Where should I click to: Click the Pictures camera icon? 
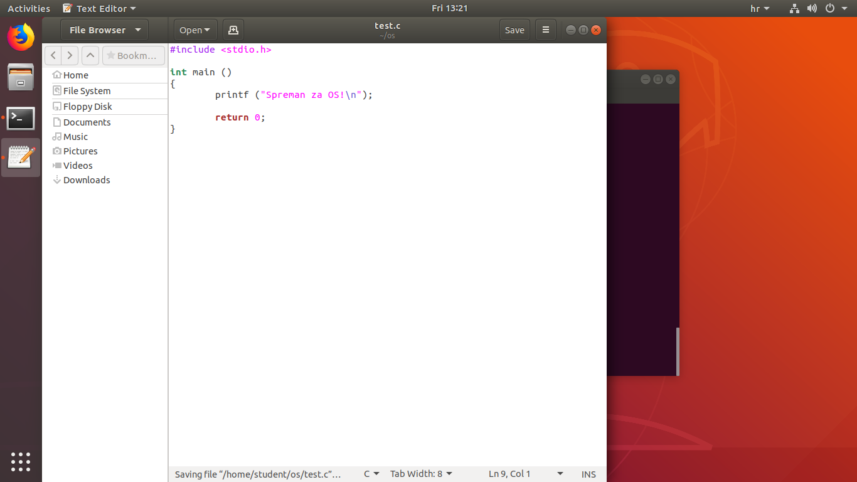pyautogui.click(x=57, y=151)
